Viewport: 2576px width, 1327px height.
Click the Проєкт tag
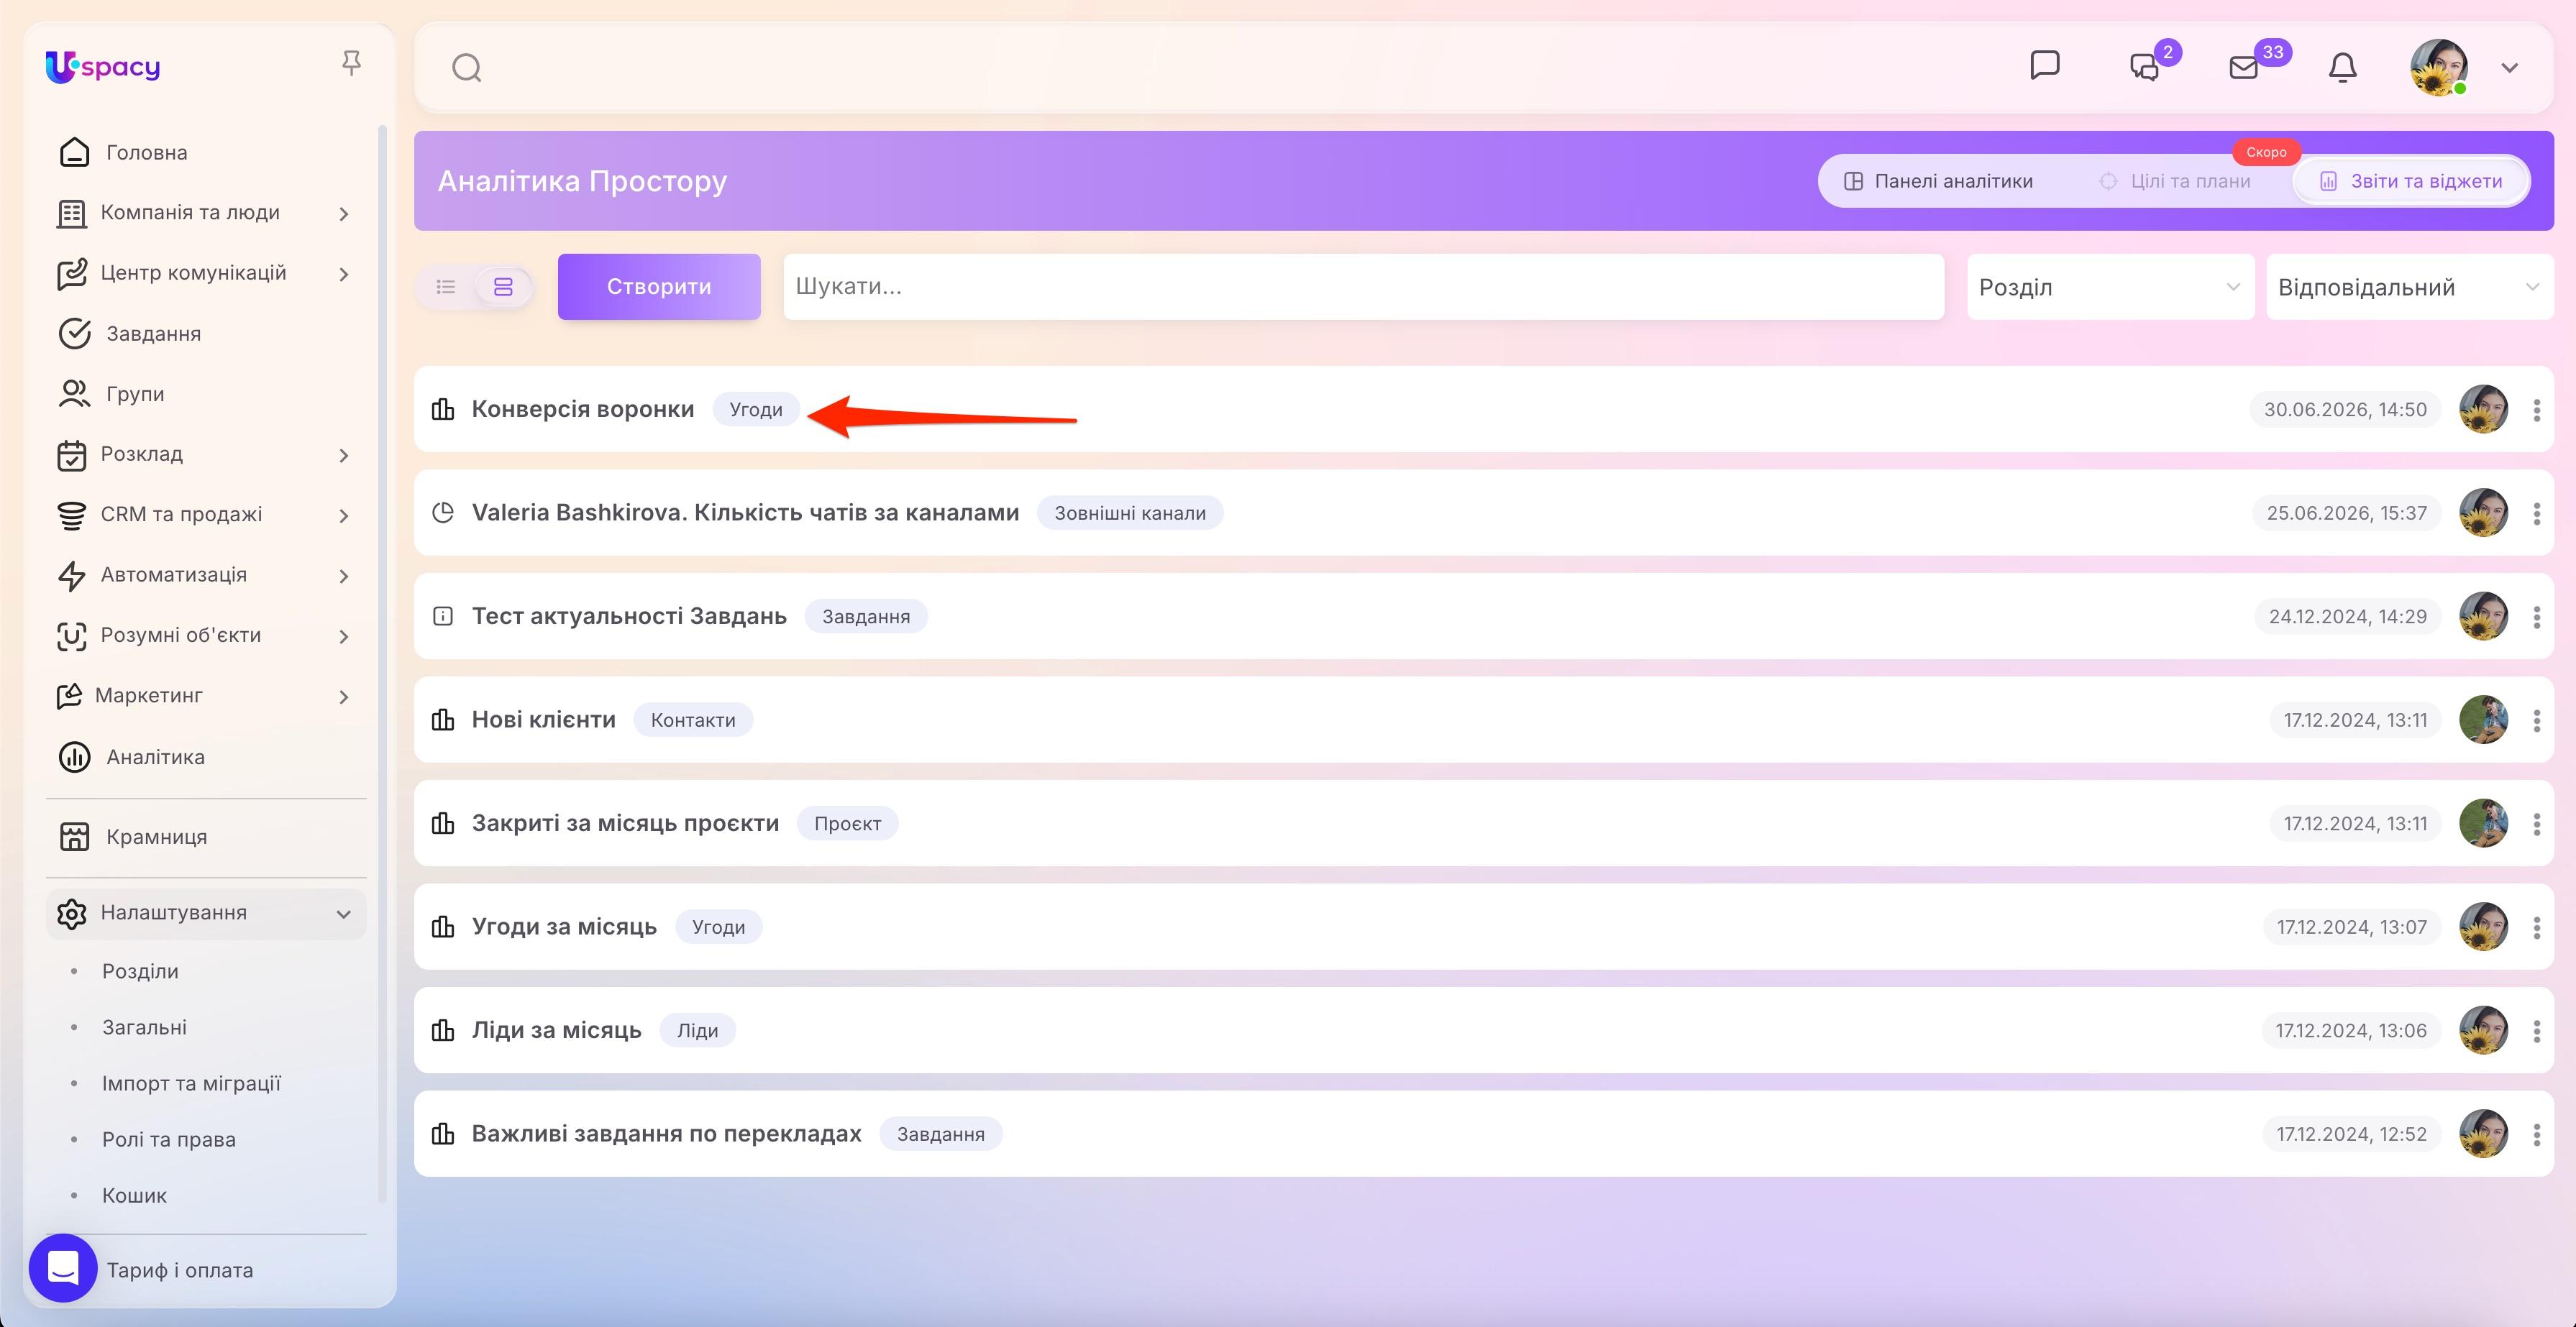tap(847, 823)
